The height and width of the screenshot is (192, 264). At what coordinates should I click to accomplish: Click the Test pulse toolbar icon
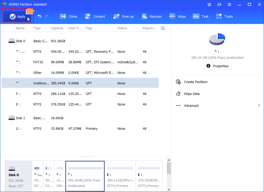pyautogui.click(x=196, y=16)
